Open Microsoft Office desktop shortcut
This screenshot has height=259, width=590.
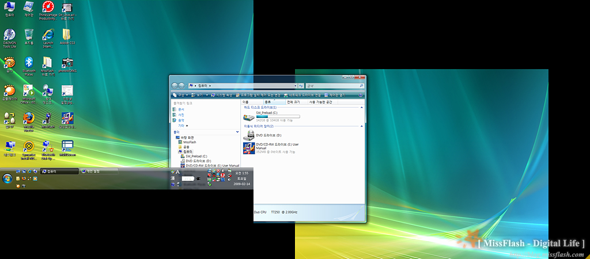pos(29,94)
